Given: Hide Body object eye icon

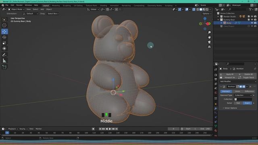Looking at the screenshot, I should coord(252,23).
